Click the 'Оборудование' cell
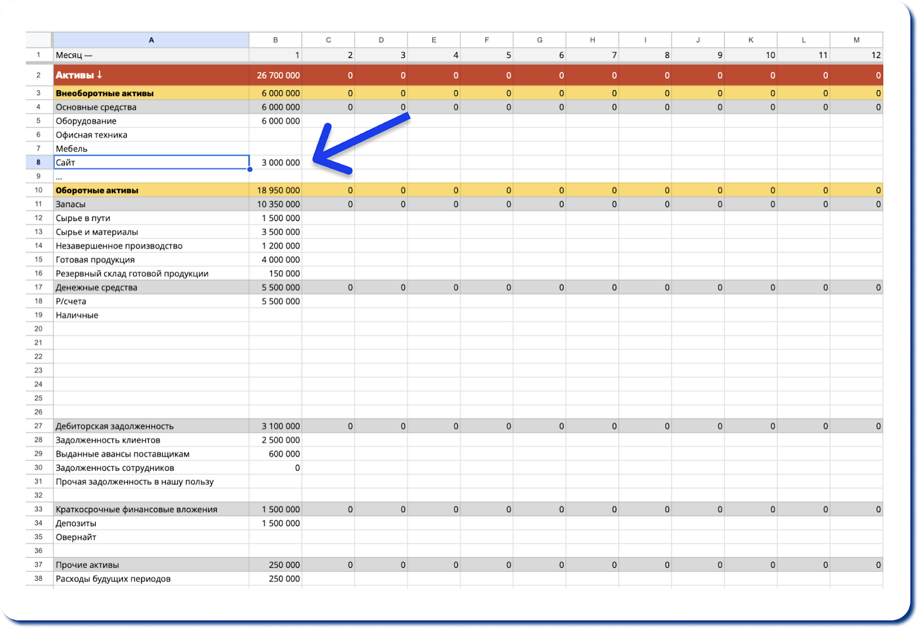918x628 pixels. 151,121
